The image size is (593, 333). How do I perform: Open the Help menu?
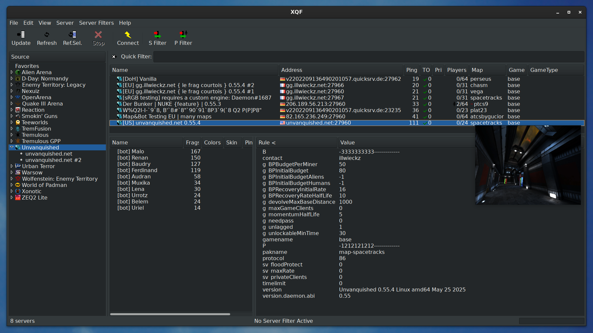tap(125, 23)
